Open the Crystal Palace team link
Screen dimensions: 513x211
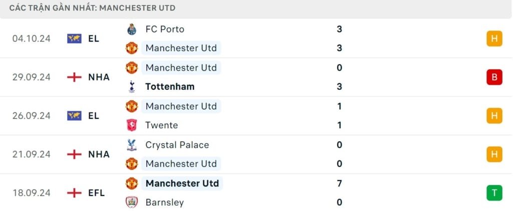click(x=177, y=145)
